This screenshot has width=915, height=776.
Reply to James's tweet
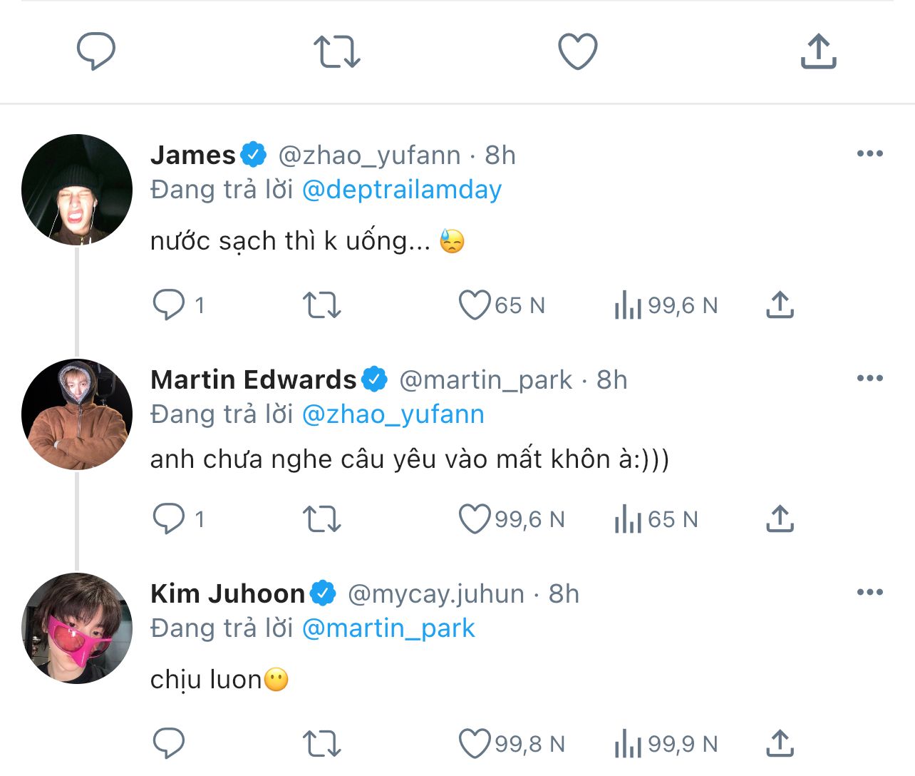click(x=169, y=305)
